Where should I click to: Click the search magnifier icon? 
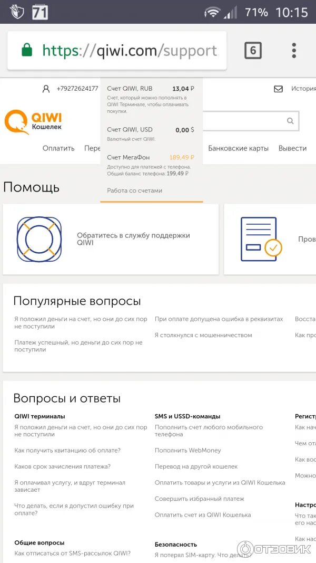(290, 121)
